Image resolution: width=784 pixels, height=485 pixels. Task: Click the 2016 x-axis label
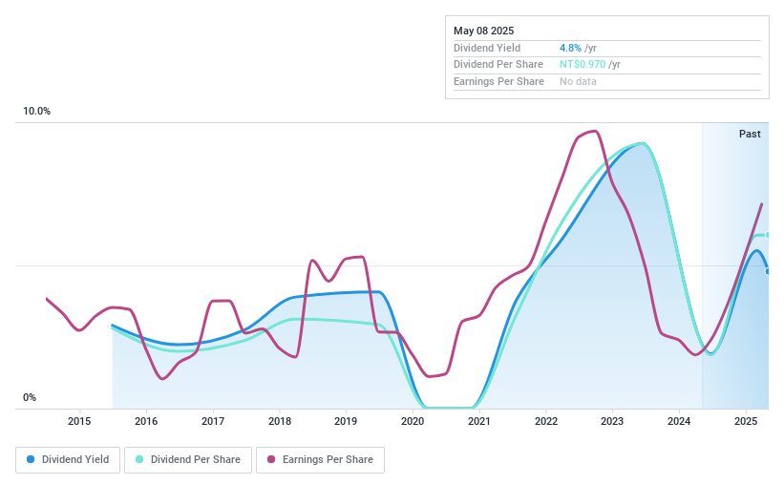click(x=146, y=421)
